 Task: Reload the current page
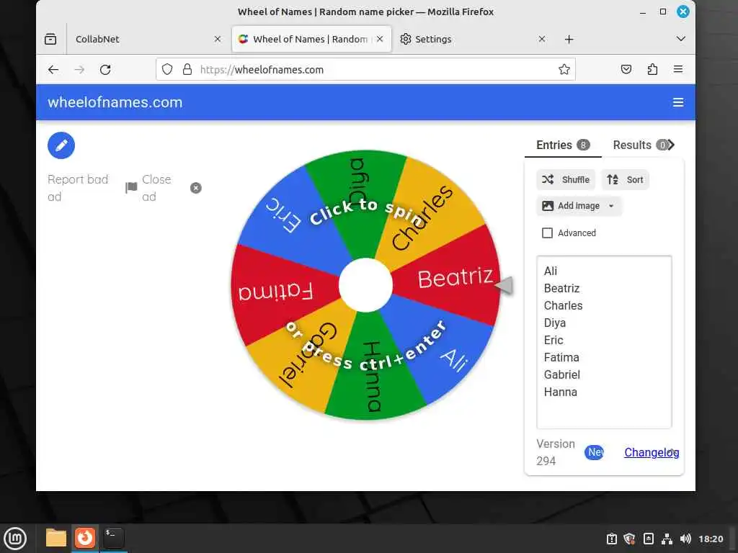[x=105, y=70]
